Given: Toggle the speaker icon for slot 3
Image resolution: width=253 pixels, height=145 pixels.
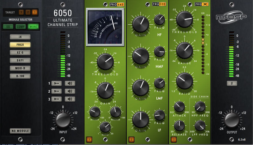Looking at the screenshot, I should click(70, 99).
